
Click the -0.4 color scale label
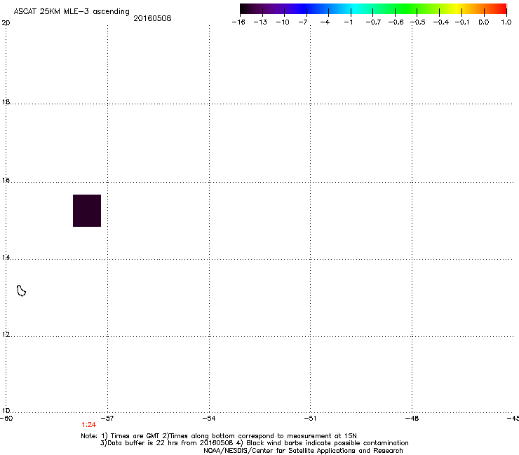(x=441, y=22)
